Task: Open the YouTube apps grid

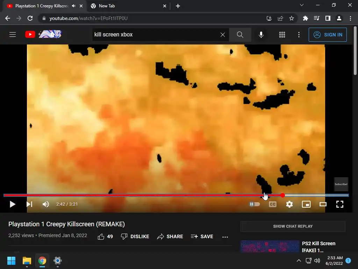Action: point(282,35)
